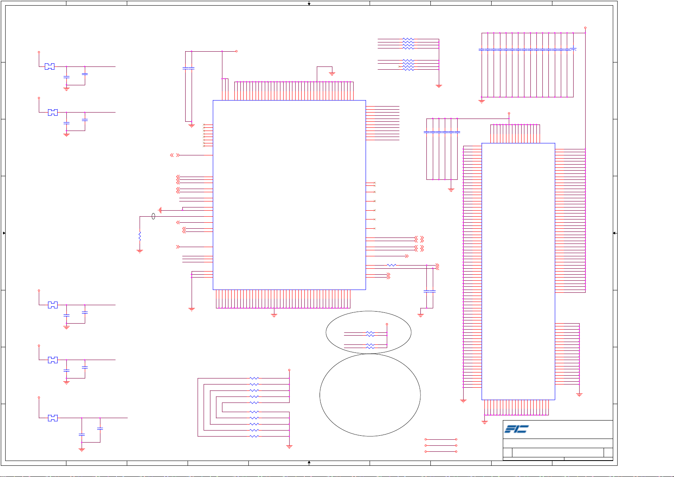Viewport: 674px width, 477px height.
Task: Click the large empty ellipse annotation outline
Action: [x=370, y=395]
